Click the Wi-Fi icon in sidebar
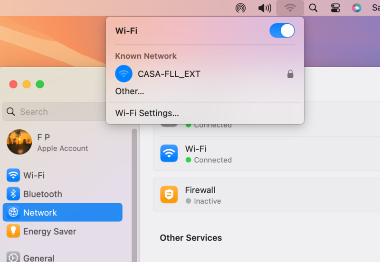The width and height of the screenshot is (380, 262). click(13, 175)
